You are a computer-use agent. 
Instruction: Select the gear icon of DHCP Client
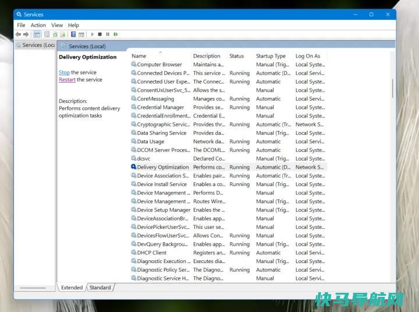pyautogui.click(x=134, y=253)
